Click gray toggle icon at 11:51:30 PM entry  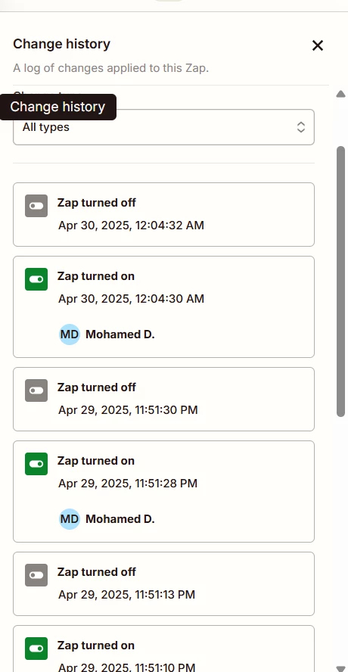36,390
